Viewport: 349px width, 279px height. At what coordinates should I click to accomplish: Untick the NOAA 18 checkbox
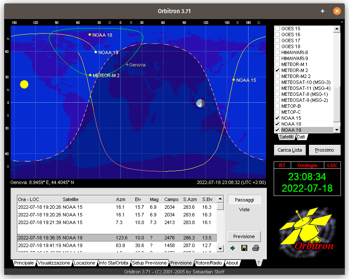[277, 124]
